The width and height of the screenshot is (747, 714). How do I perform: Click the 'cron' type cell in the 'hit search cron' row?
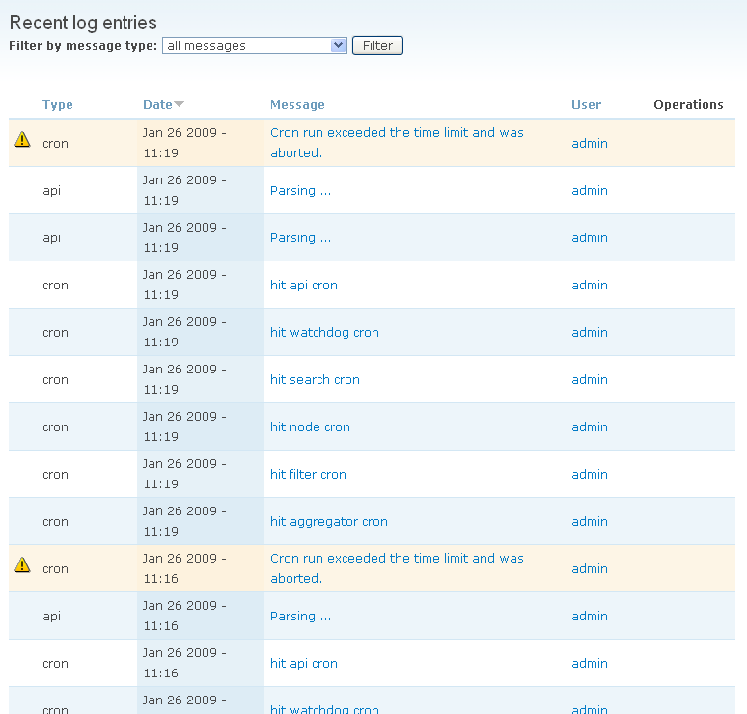[x=55, y=379]
